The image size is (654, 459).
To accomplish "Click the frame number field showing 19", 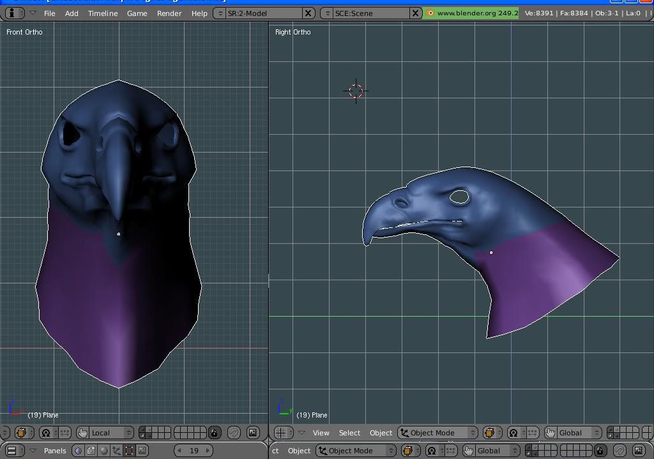I will coord(194,451).
